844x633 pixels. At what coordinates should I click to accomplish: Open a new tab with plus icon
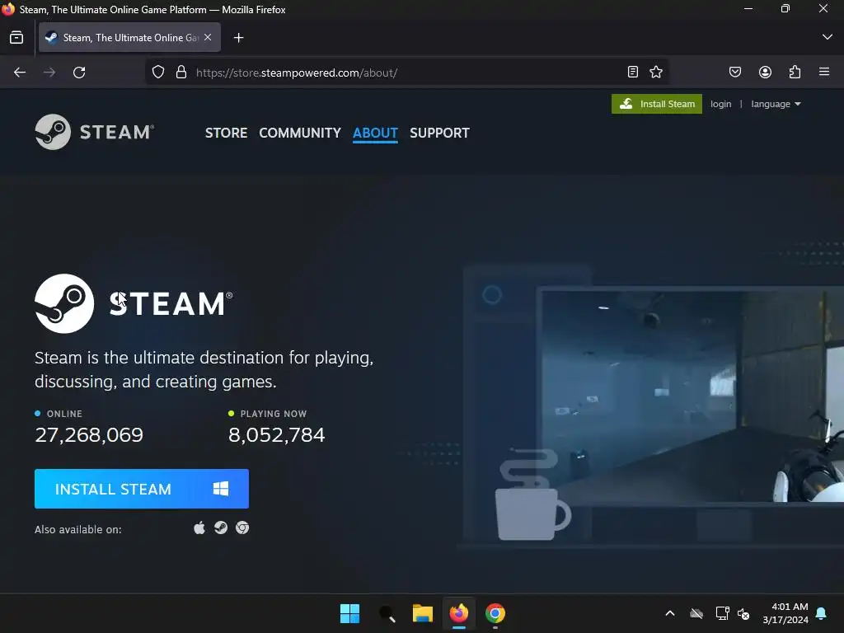coord(238,38)
